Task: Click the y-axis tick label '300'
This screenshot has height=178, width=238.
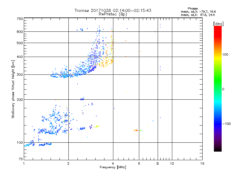Action: (x=20, y=75)
